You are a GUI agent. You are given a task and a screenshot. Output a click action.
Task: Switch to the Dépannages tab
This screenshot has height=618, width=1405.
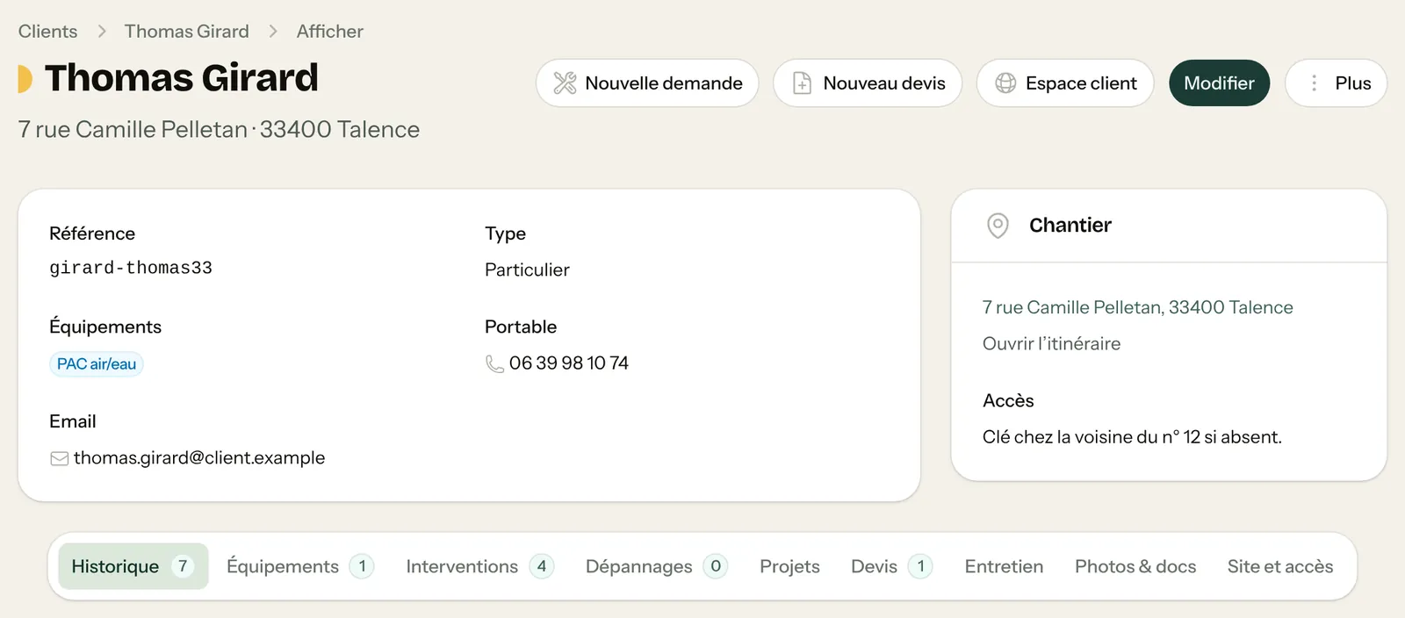click(656, 566)
